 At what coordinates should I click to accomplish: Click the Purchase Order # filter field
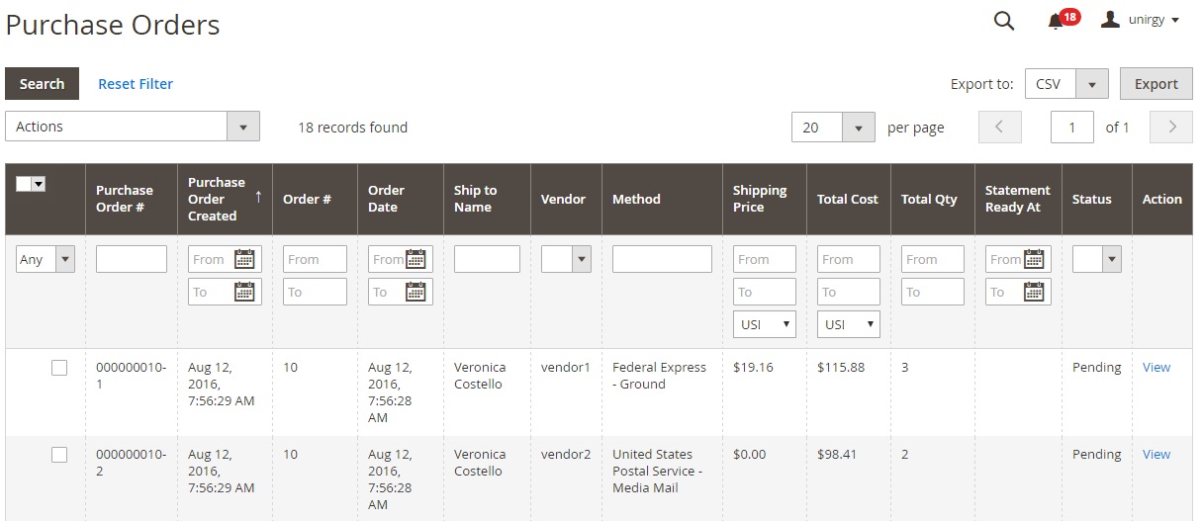coord(131,259)
